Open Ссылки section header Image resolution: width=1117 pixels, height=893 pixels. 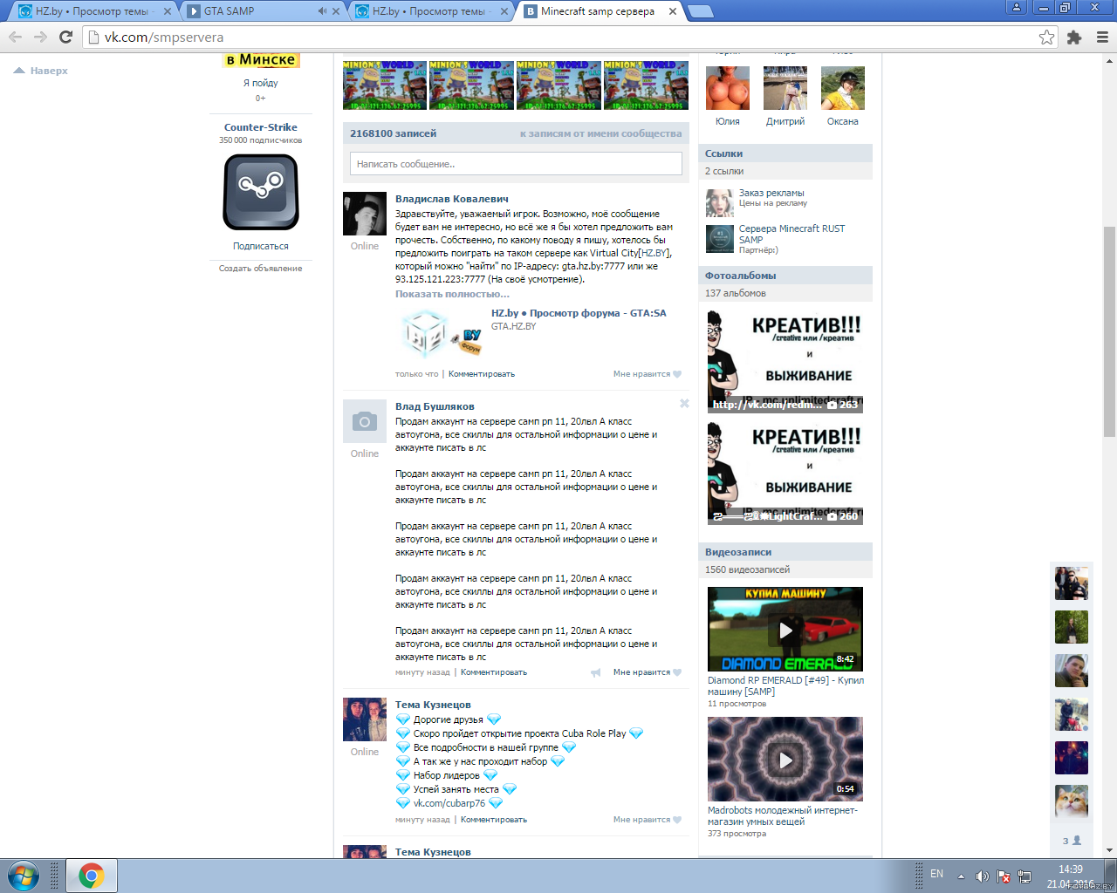[785, 153]
